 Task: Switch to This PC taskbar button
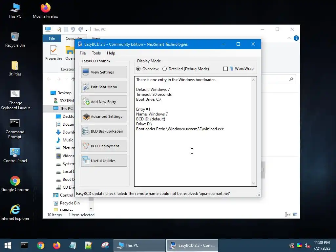(139, 245)
